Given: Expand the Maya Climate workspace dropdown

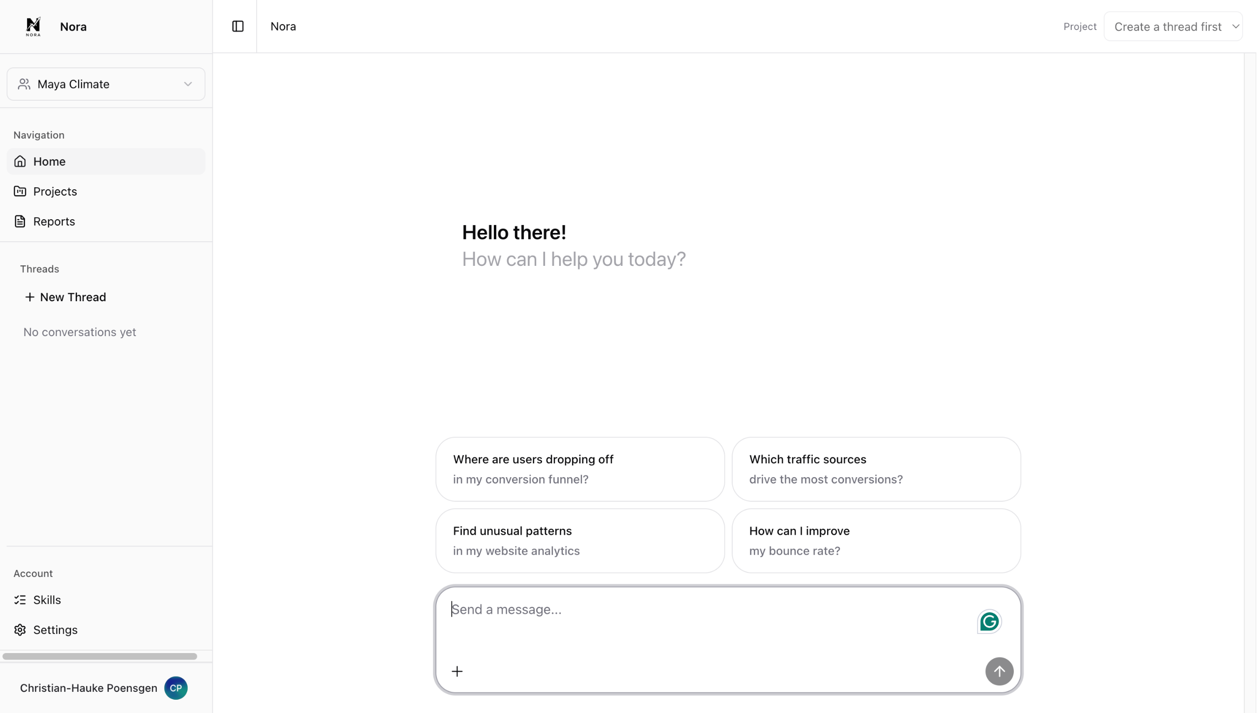Looking at the screenshot, I should [x=106, y=85].
